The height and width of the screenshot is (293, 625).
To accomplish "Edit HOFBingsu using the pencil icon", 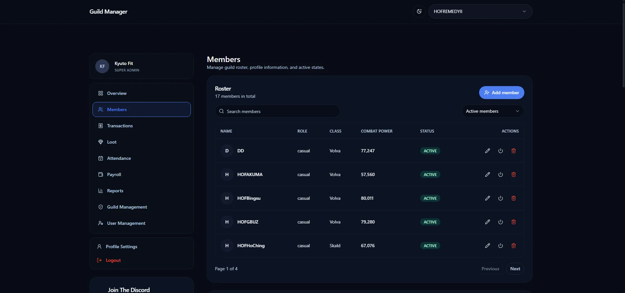I will tap(488, 198).
